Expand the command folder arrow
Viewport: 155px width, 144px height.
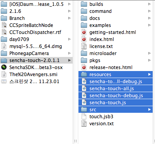pyautogui.click(x=150, y=11)
